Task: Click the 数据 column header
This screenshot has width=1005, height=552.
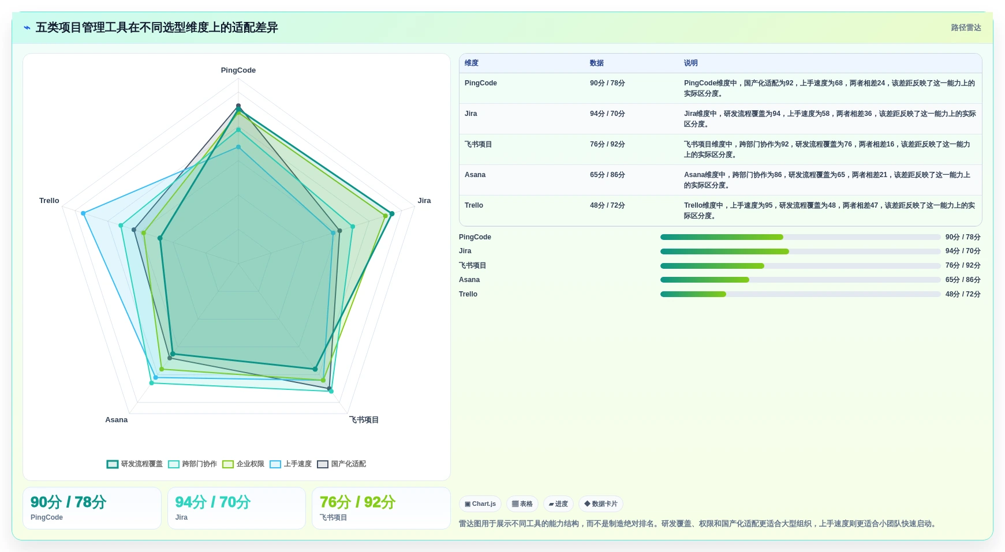Action: [x=597, y=63]
